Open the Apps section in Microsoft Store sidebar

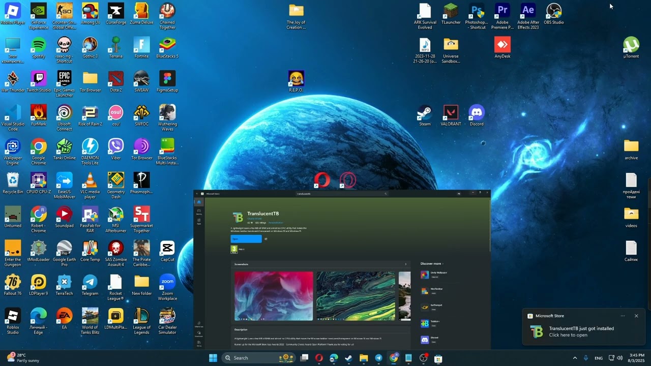(x=199, y=221)
